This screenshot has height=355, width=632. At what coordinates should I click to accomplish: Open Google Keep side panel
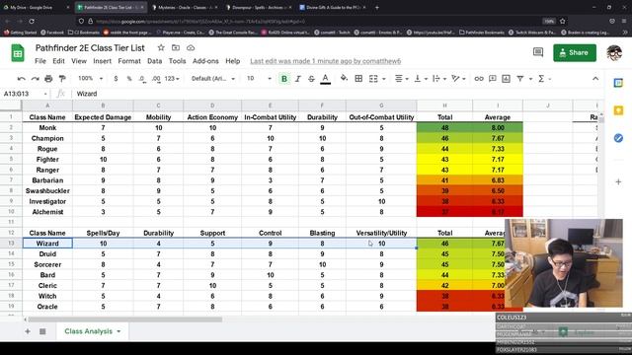618,110
